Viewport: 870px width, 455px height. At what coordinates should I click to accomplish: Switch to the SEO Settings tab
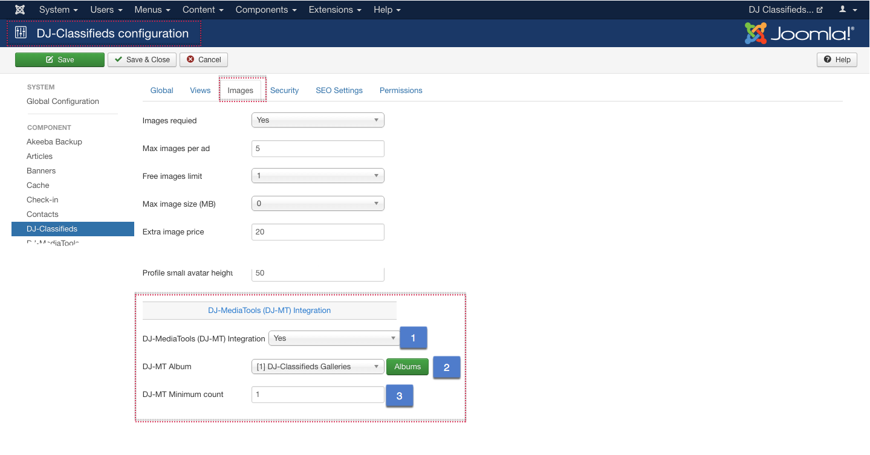[x=339, y=91]
